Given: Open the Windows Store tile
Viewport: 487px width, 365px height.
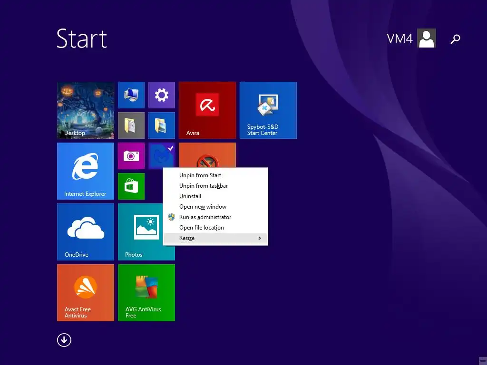Looking at the screenshot, I should tap(131, 186).
